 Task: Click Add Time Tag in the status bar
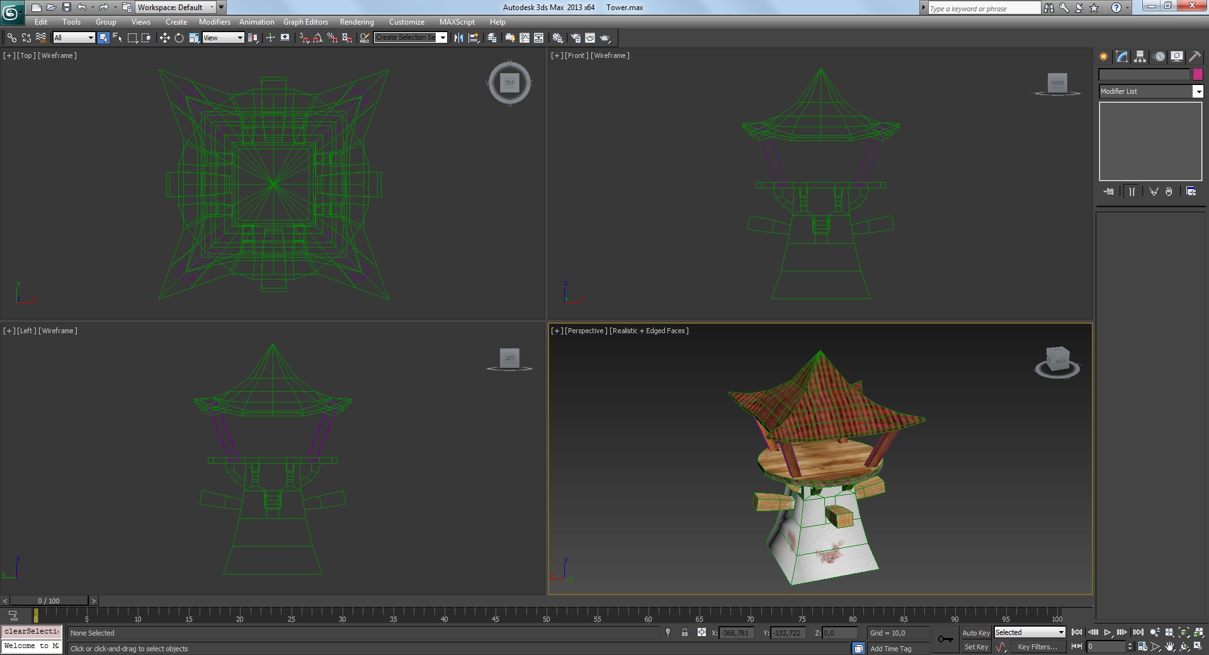pyautogui.click(x=891, y=649)
